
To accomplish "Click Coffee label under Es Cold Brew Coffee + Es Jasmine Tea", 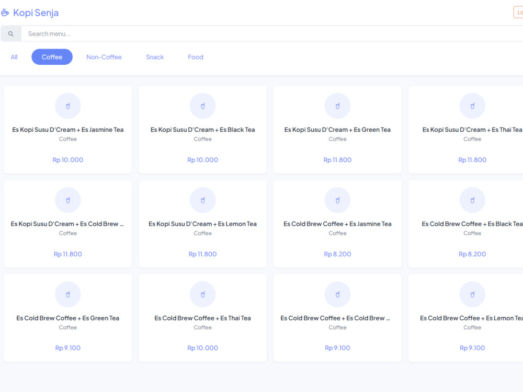I will point(337,233).
